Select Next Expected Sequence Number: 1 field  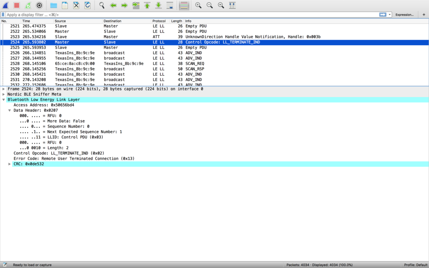point(70,132)
